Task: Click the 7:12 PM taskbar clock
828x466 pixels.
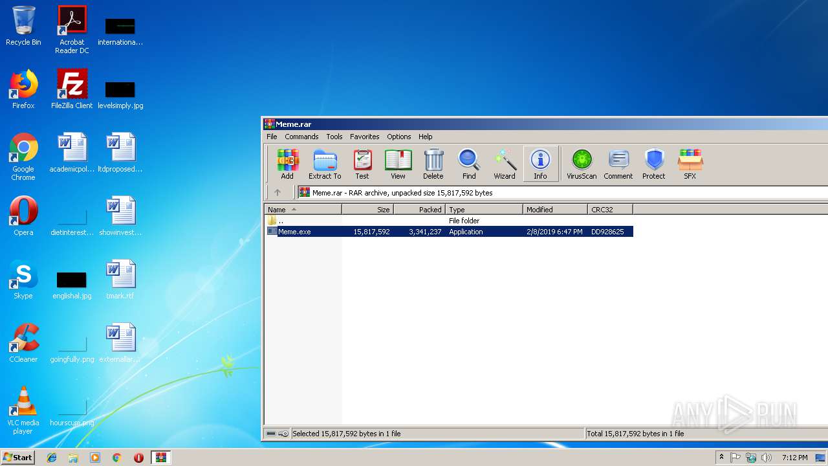Action: tap(794, 458)
